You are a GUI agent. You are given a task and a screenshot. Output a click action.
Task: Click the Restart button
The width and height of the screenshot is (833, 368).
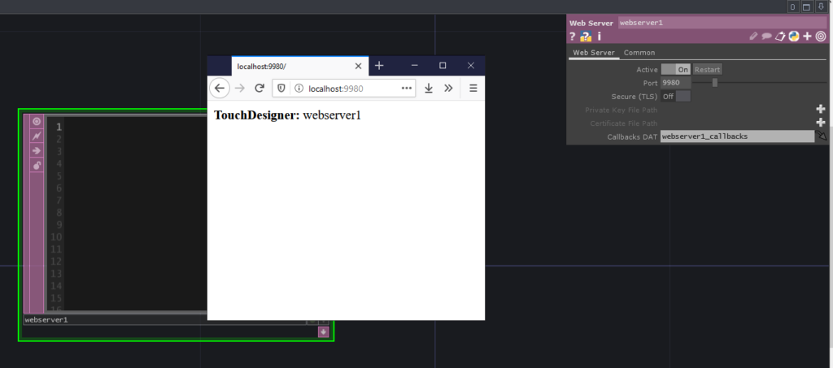click(x=707, y=70)
